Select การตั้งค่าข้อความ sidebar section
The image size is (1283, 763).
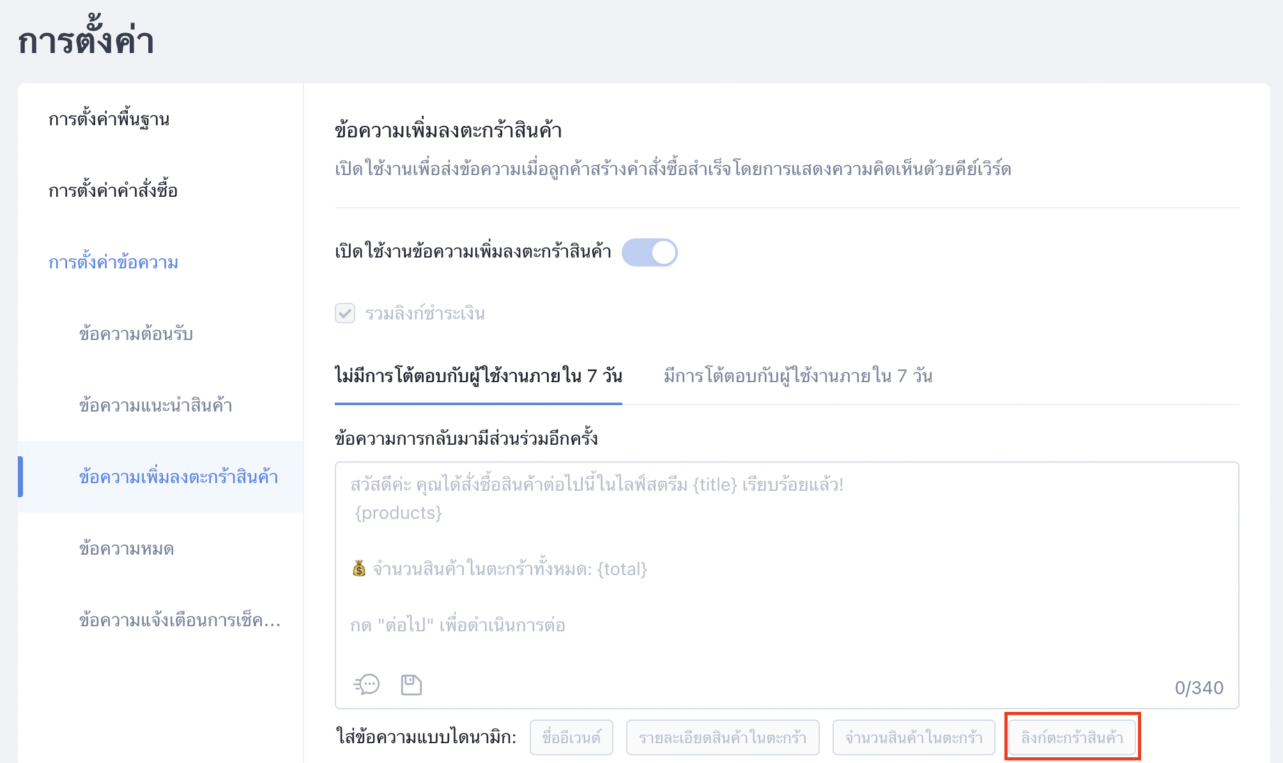point(113,263)
